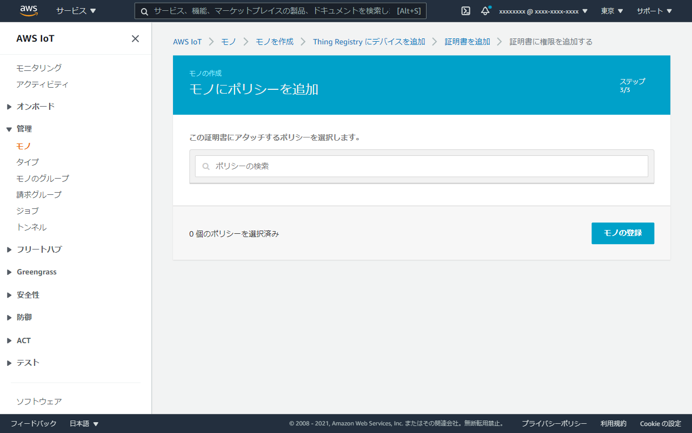Click the search icon inside ポリシーの検索 field

pyautogui.click(x=206, y=166)
